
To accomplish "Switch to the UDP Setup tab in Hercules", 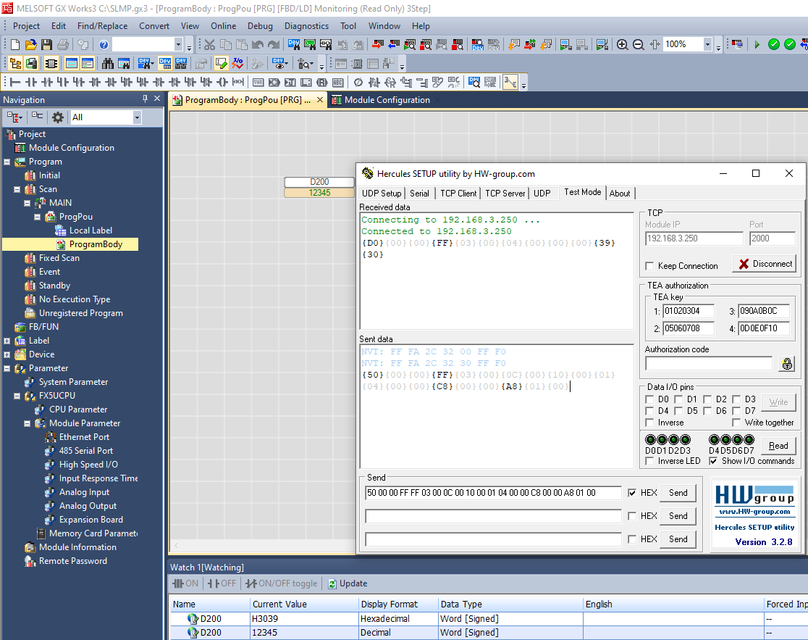I will (x=382, y=194).
